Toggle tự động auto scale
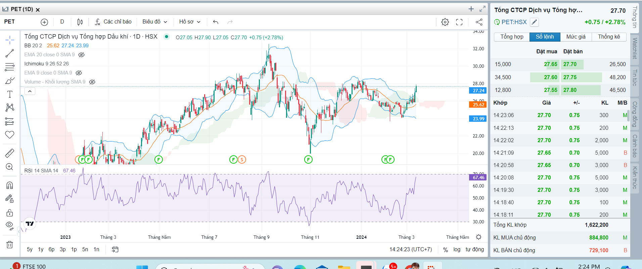Screen dimensions: 642x269 475,250
